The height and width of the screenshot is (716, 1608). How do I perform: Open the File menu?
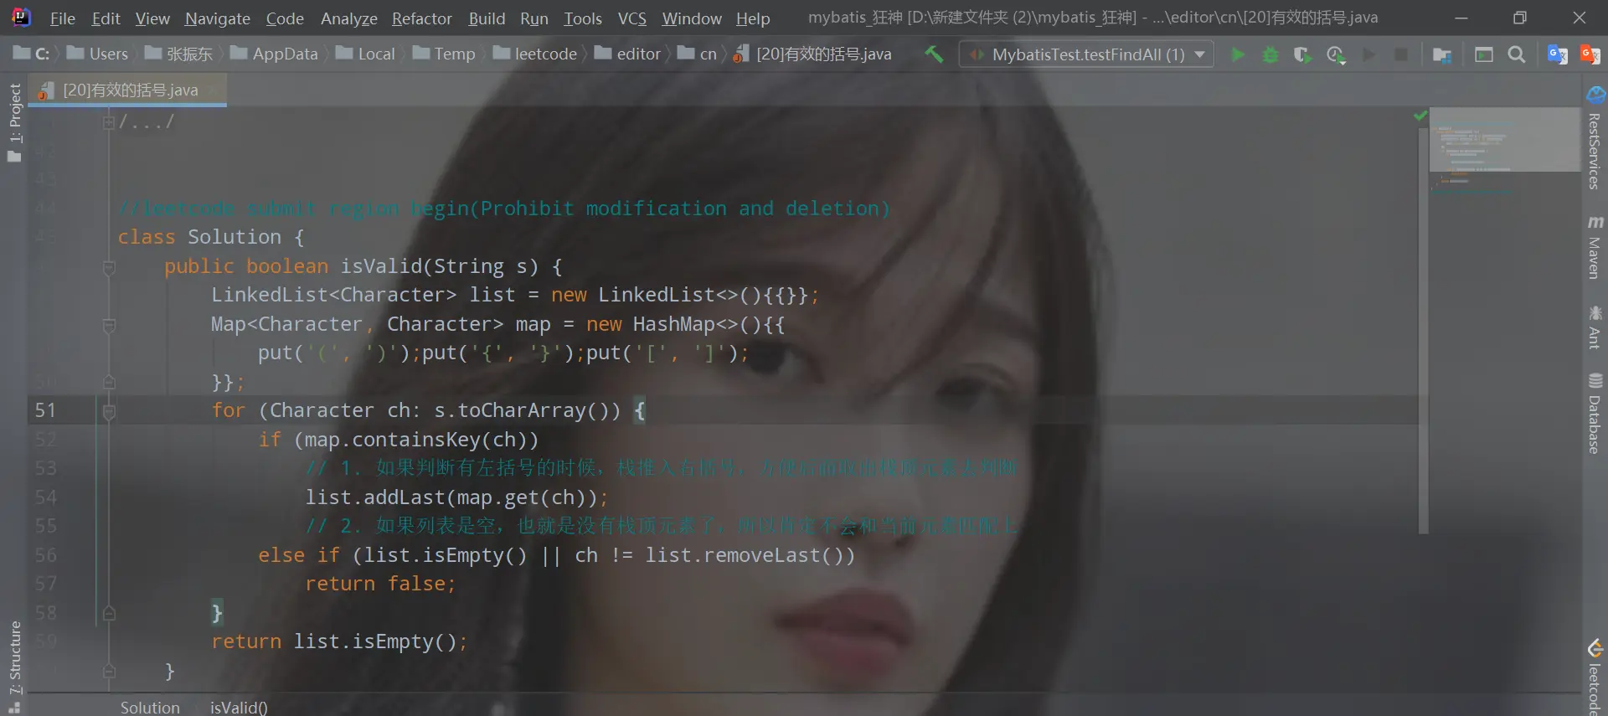pos(63,18)
